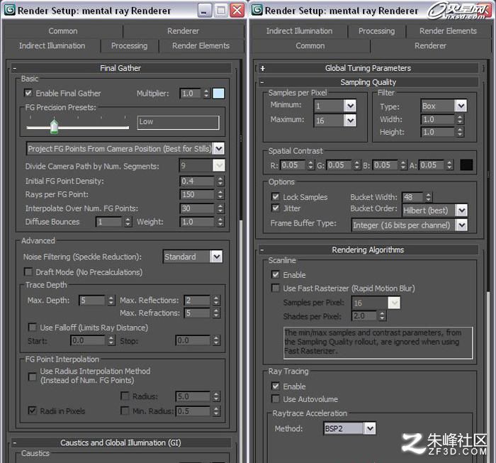The height and width of the screenshot is (463, 496).
Task: Open Processing tab in left window
Action: pyautogui.click(x=129, y=45)
